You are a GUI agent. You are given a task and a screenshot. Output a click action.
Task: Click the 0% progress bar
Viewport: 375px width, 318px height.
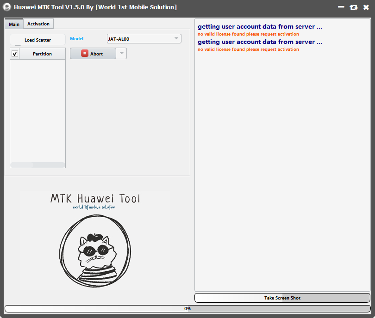tap(187, 308)
